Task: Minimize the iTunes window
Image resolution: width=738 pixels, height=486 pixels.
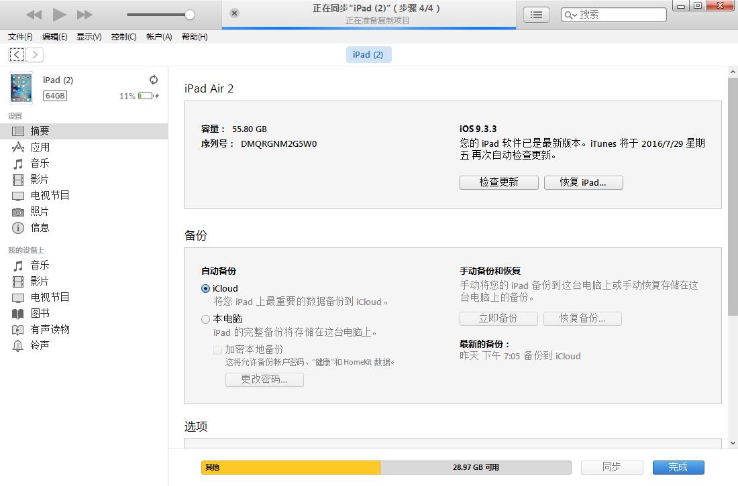Action: point(680,6)
